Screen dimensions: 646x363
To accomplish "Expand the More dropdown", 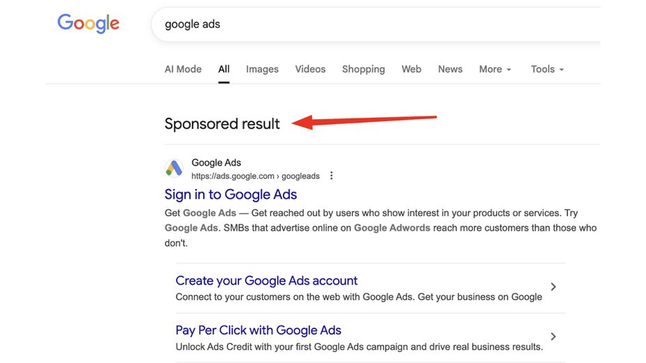I will (495, 69).
